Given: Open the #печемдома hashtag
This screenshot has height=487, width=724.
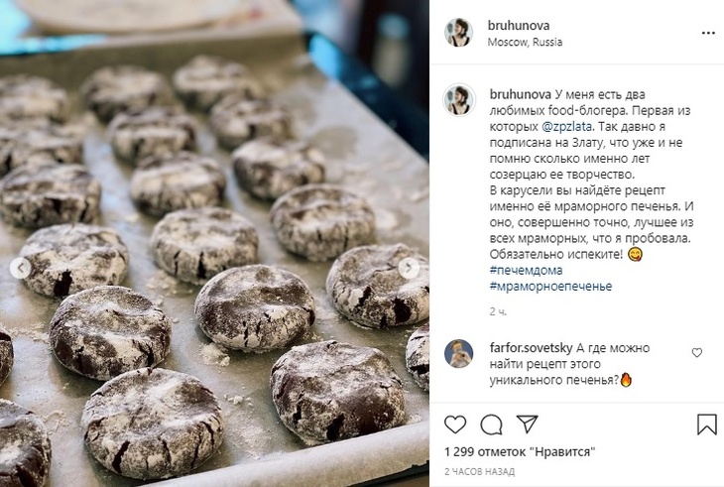Looking at the screenshot, I should click(526, 270).
